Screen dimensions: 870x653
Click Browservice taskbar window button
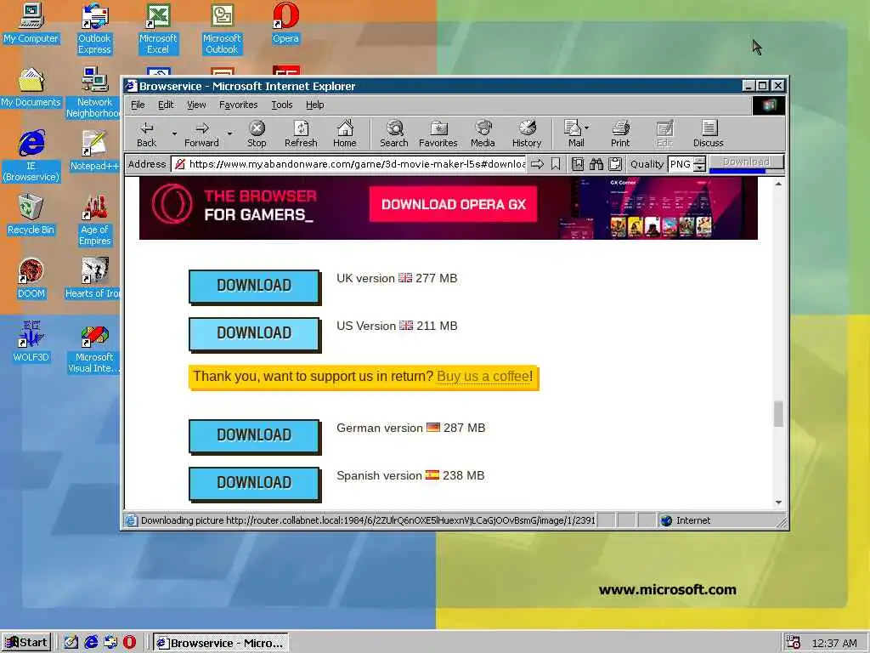click(x=220, y=643)
